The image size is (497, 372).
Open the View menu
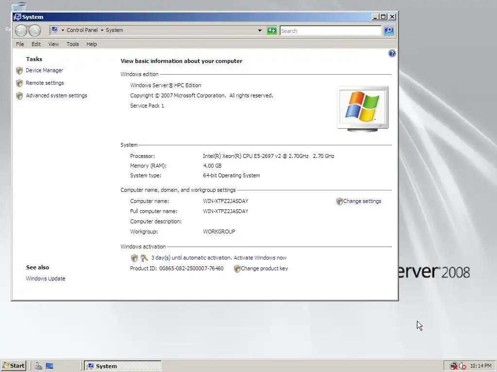pyautogui.click(x=53, y=44)
